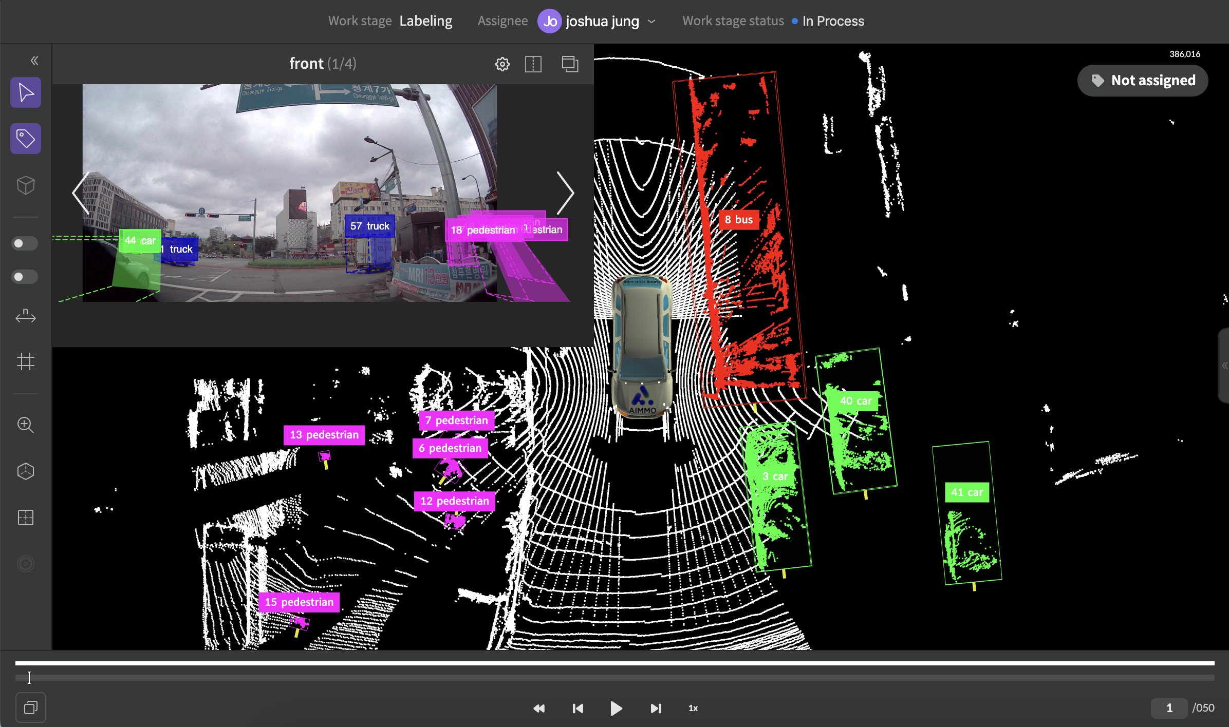Click the timeline scrubber track
Viewport: 1229px width, 727px height.
[x=614, y=678]
